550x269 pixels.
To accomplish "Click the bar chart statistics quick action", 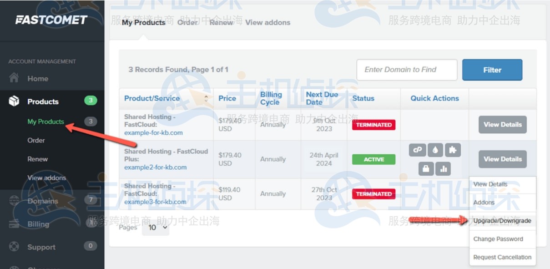I will coord(443,169).
